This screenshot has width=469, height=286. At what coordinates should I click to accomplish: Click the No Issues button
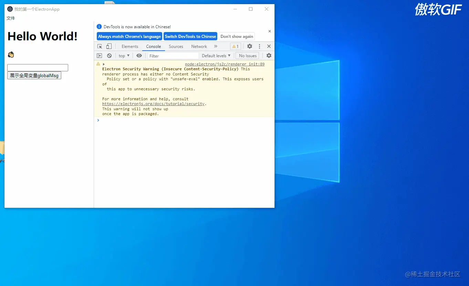(248, 56)
